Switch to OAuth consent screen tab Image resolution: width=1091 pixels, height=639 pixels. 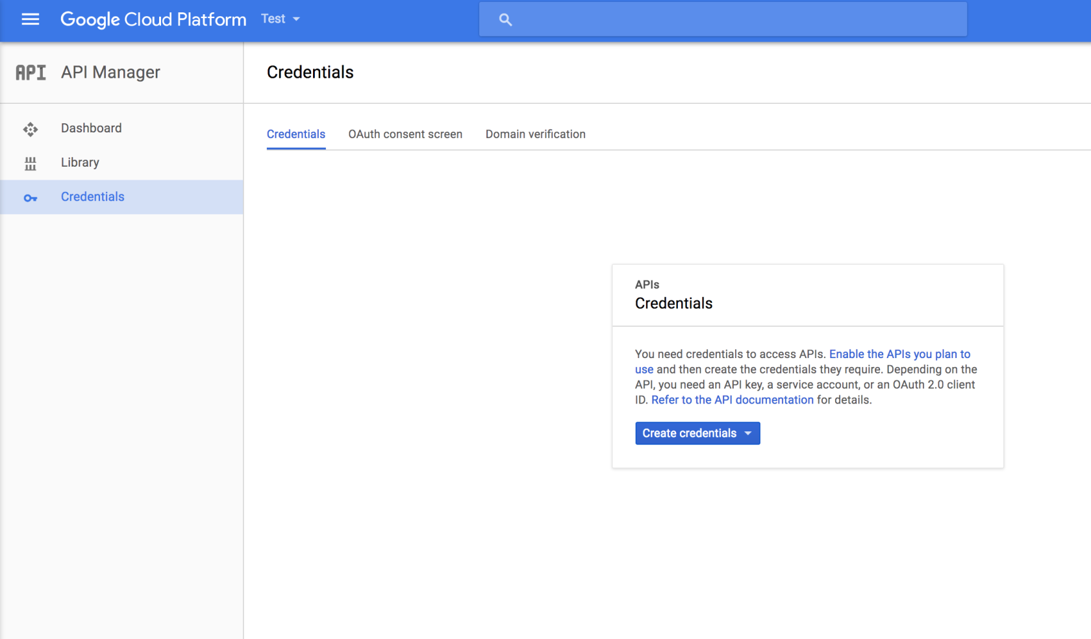405,134
